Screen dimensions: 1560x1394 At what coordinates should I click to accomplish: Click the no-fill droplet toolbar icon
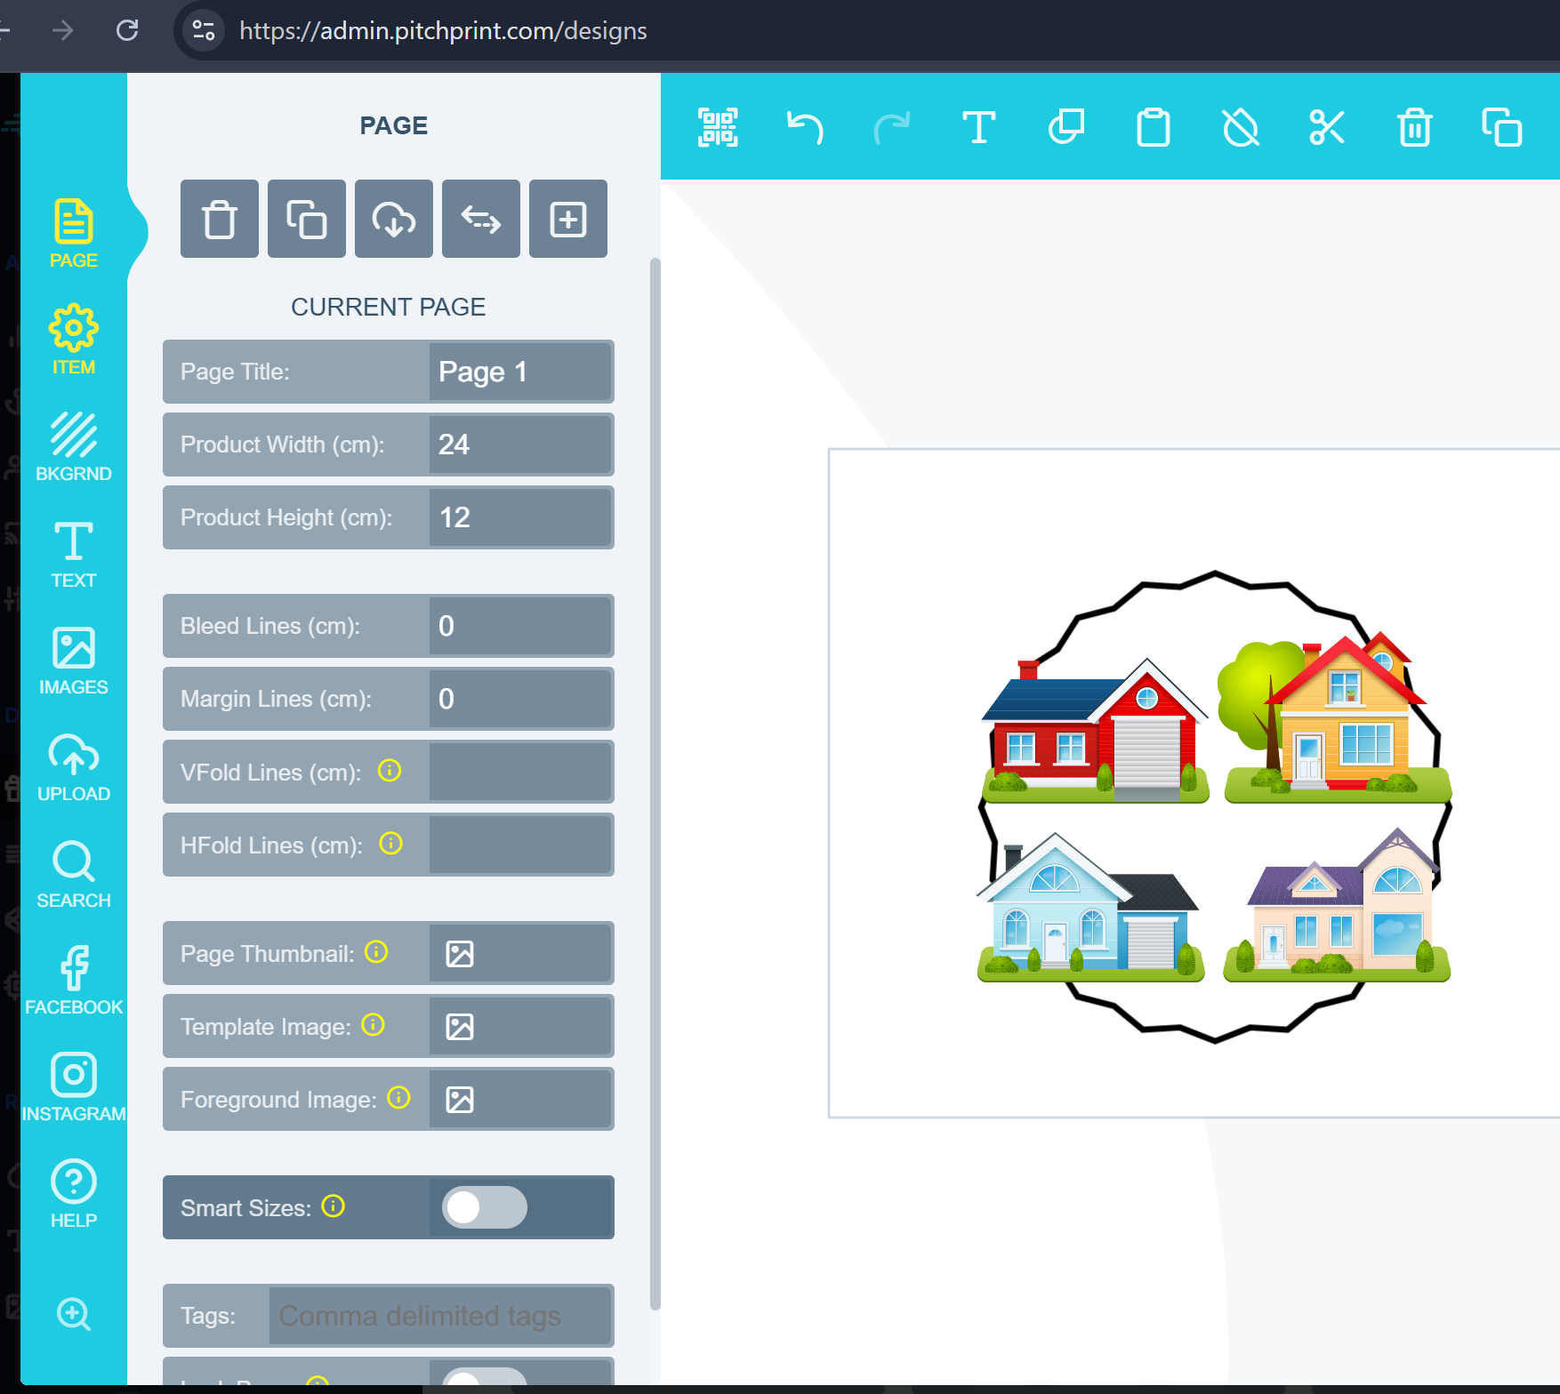pos(1241,127)
